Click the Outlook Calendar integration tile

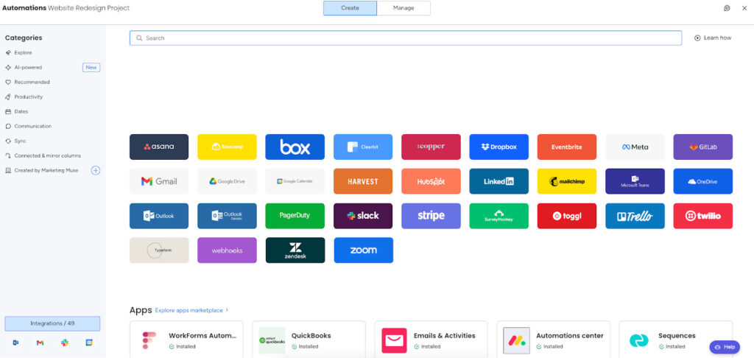pyautogui.click(x=227, y=216)
